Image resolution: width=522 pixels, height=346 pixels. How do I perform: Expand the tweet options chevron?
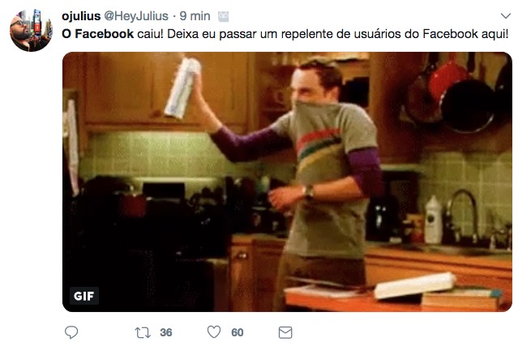505,15
